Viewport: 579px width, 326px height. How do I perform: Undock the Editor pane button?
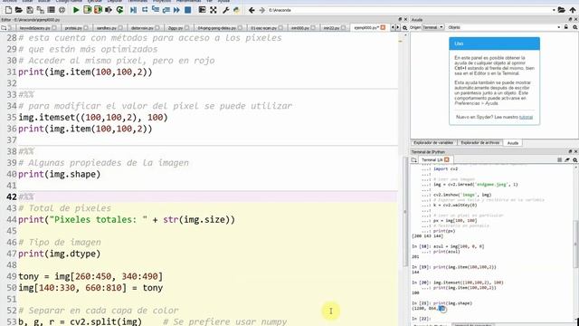pos(400,19)
